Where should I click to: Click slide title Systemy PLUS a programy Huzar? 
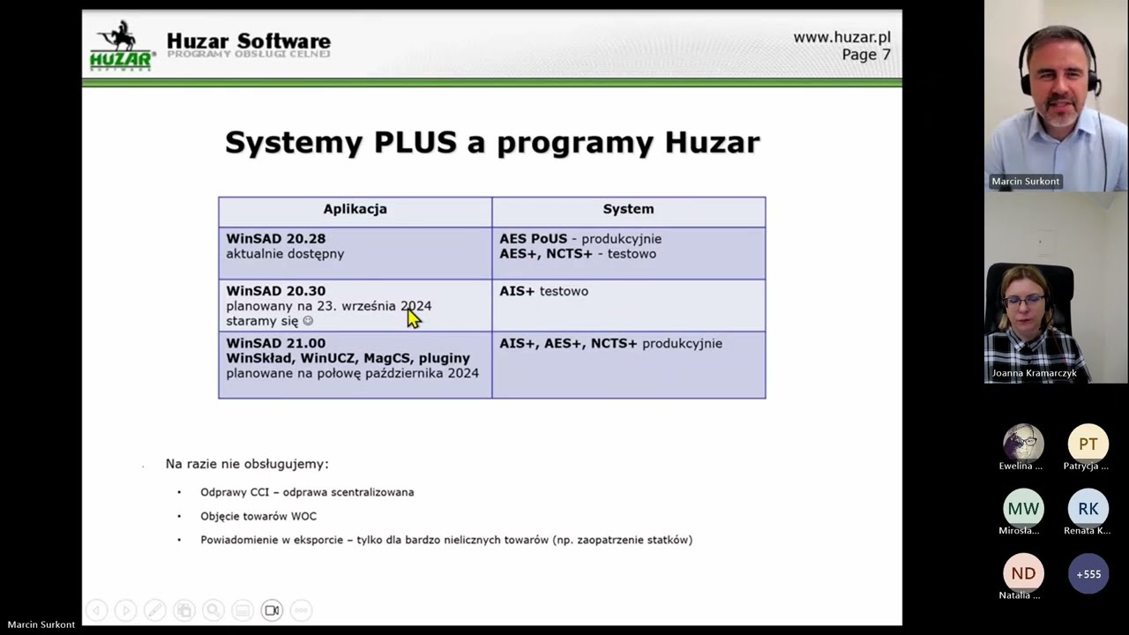click(492, 142)
